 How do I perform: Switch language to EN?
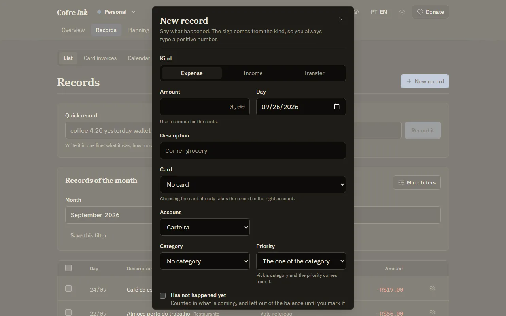click(x=383, y=12)
